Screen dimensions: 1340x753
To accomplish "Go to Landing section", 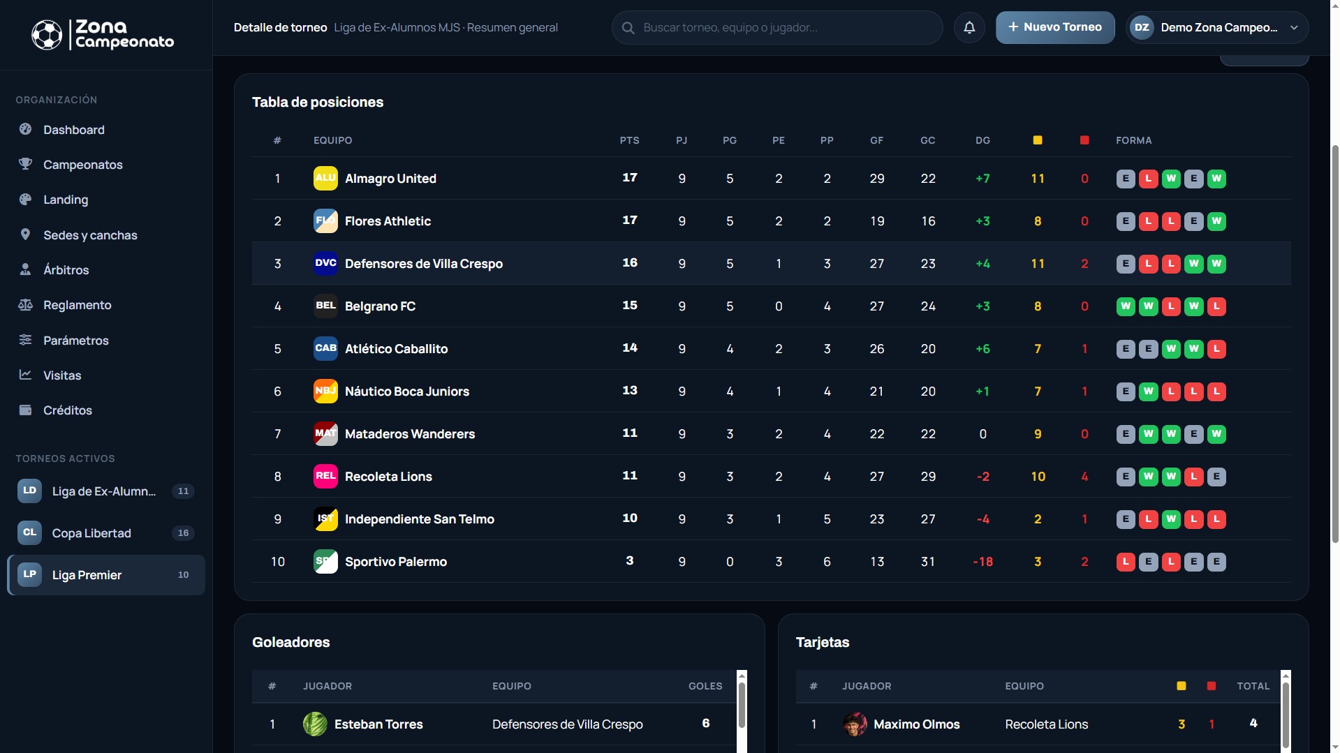I will point(106,200).
